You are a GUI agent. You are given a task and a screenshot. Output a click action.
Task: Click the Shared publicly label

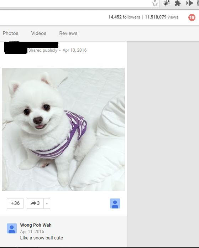coord(43,50)
